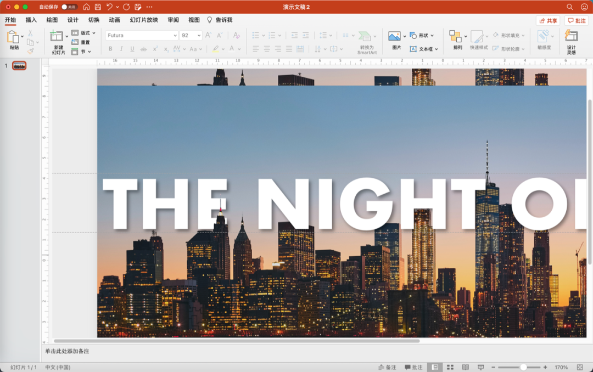Toggle Italic formatting
Viewport: 593px width, 372px height.
[121, 49]
